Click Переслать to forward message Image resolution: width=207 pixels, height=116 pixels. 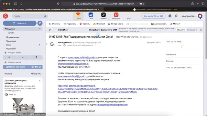pyautogui.click(x=70, y=24)
